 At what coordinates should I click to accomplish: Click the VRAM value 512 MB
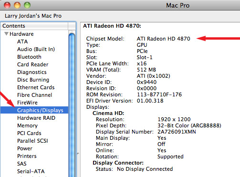(x=146, y=70)
